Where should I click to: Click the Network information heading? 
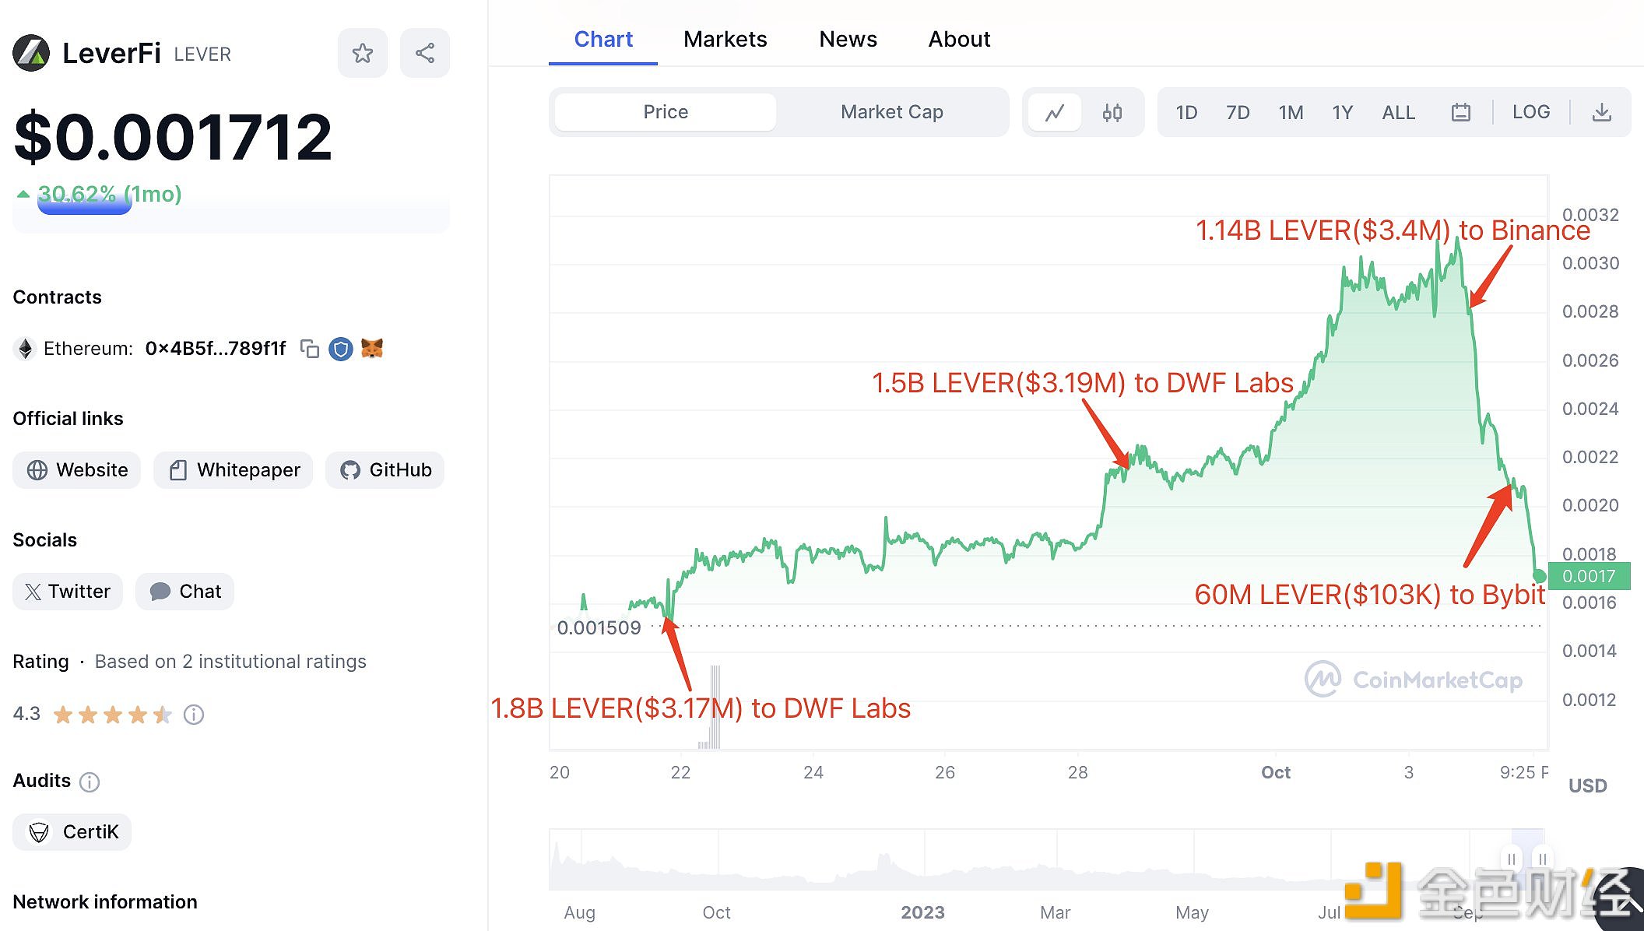[x=105, y=902]
